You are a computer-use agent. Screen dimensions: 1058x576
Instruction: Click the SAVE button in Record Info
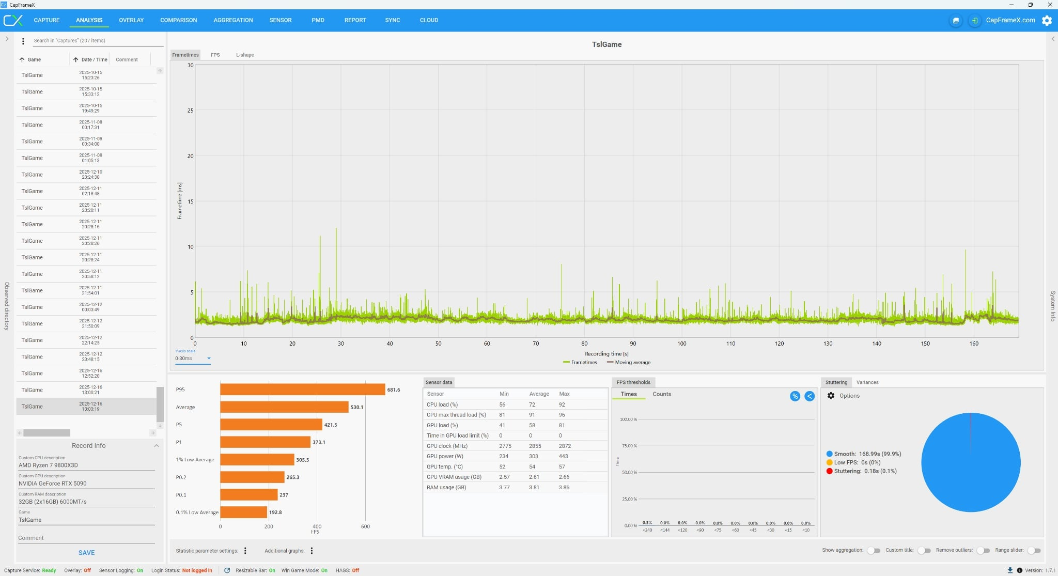point(86,553)
